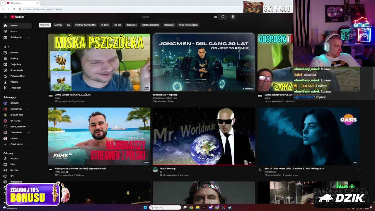The image size is (375, 211).
Task: Click kichal channel avatar beside MIŚKA PSZCZÓŁKA
Action: click(50, 96)
